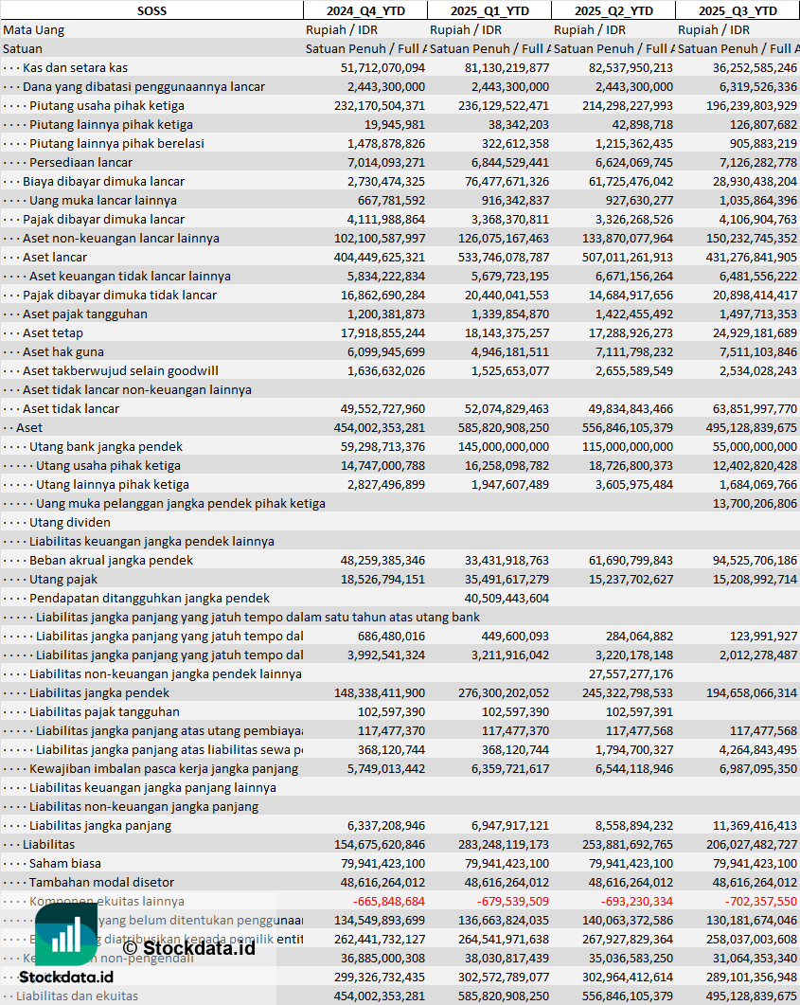Click negative equity value -665,848,684
This screenshot has width=800, height=1005.
pyautogui.click(x=389, y=901)
